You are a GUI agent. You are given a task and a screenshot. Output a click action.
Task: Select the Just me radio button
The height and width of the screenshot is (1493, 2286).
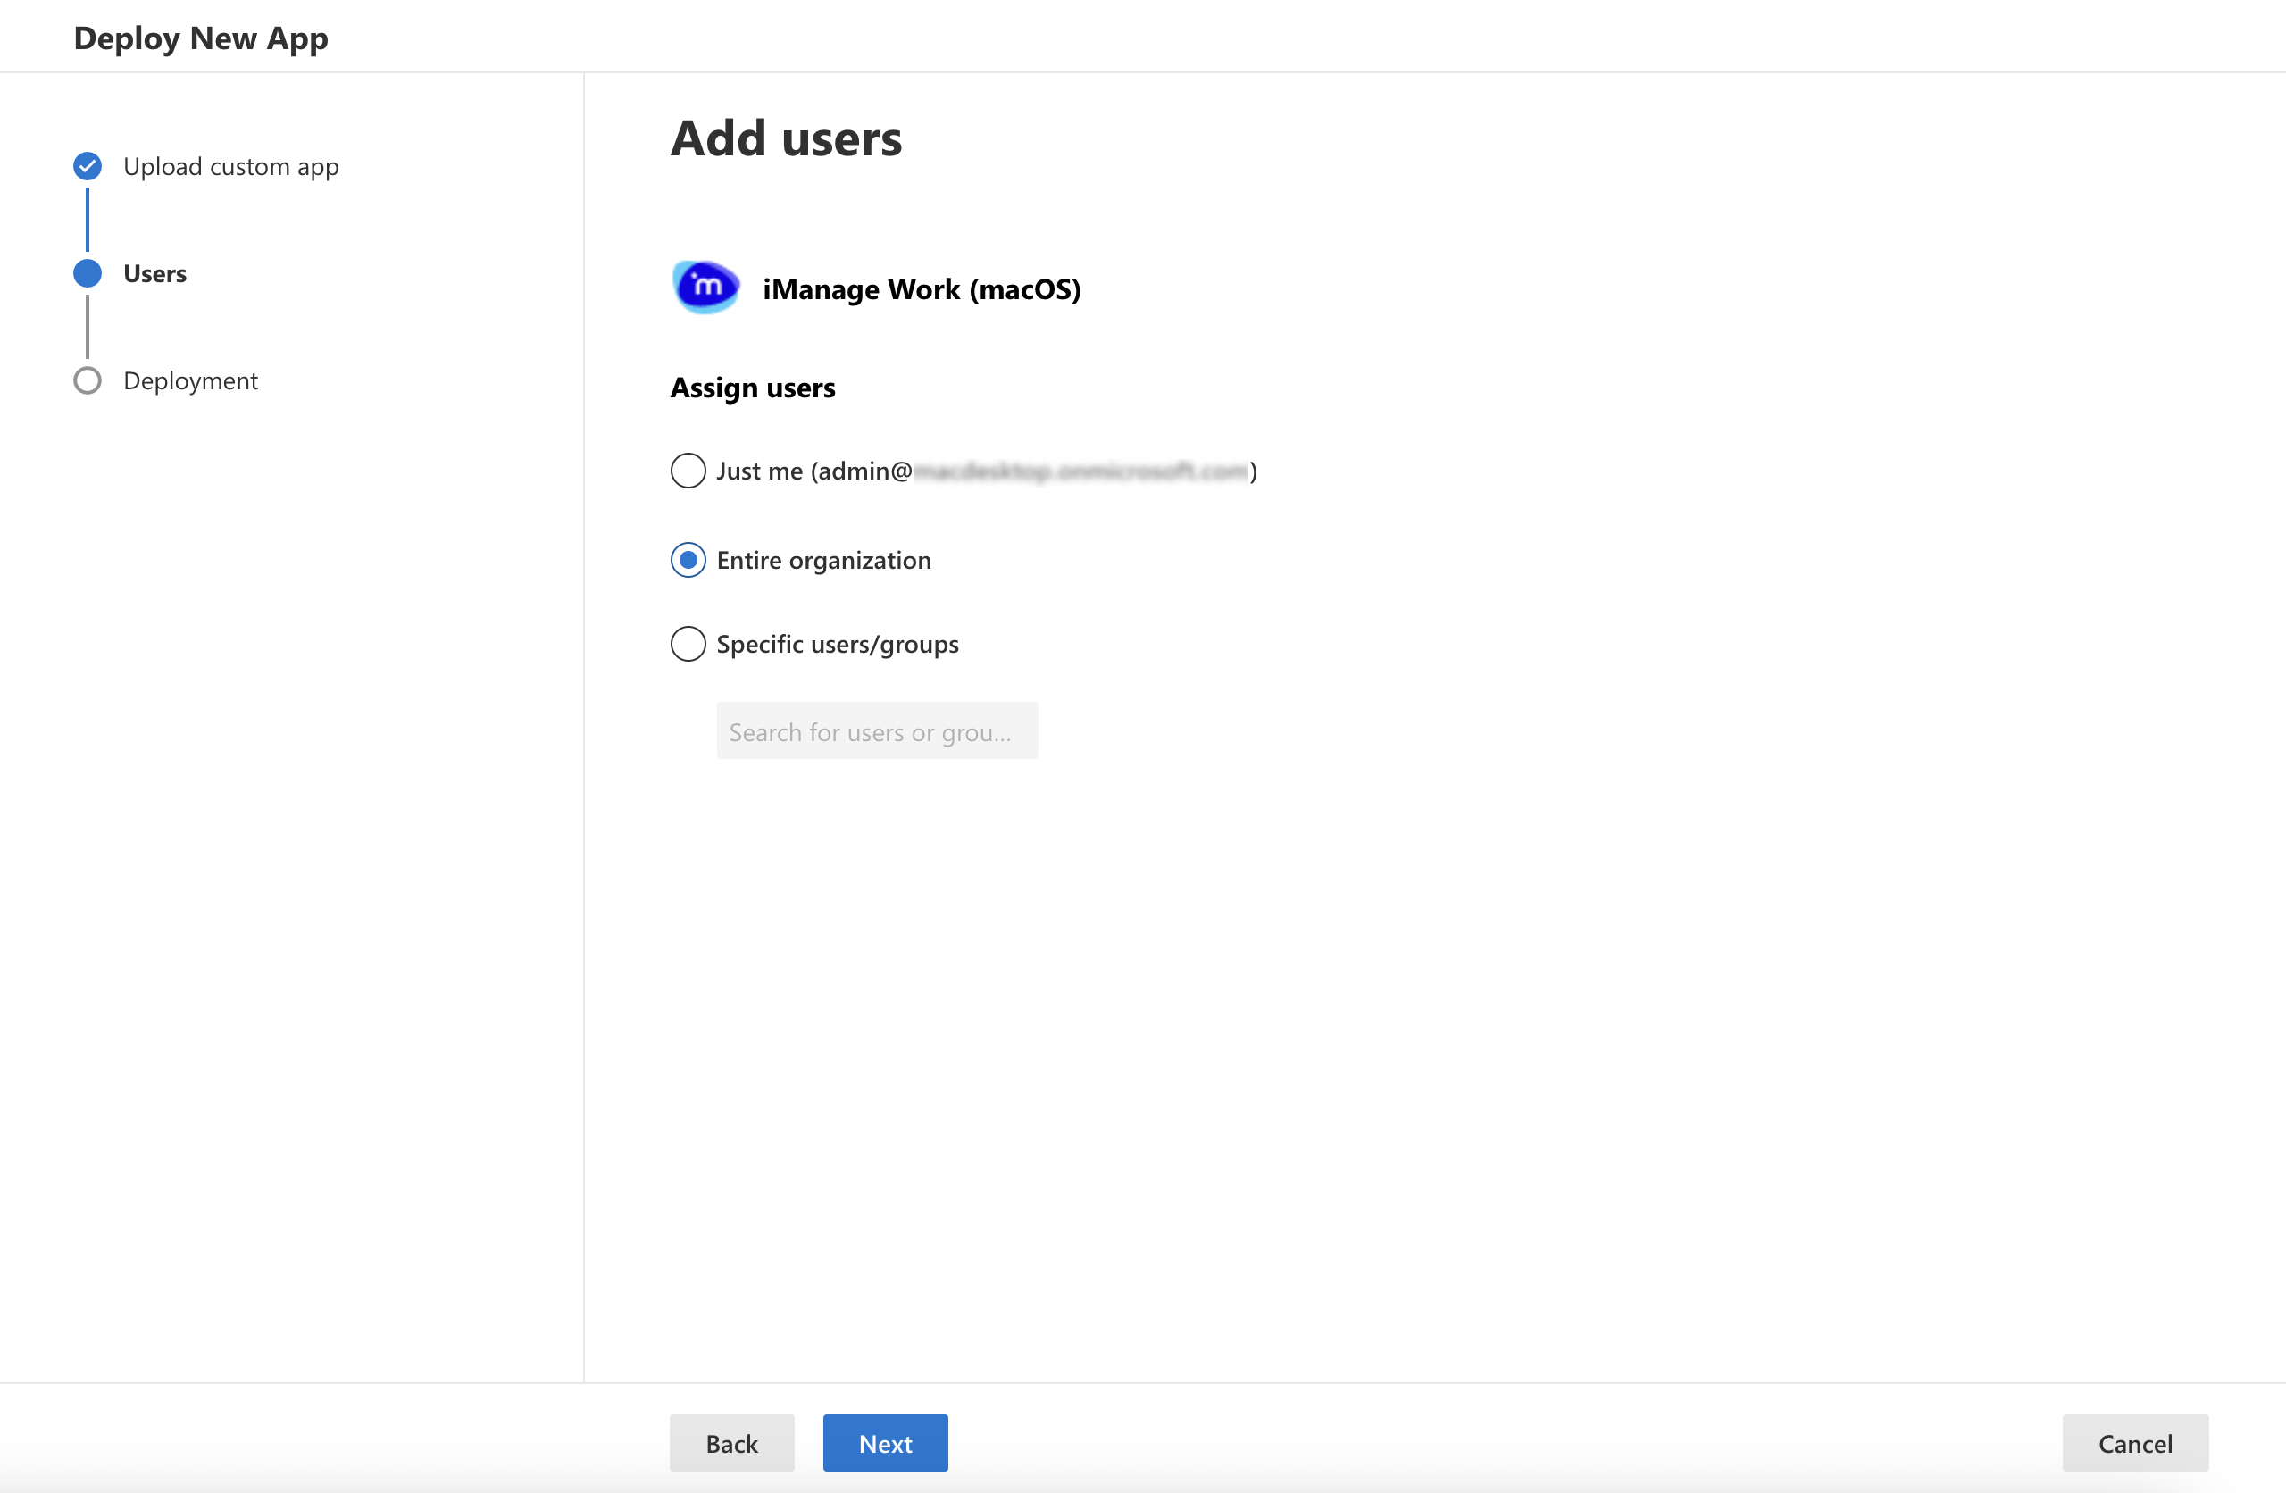tap(688, 471)
